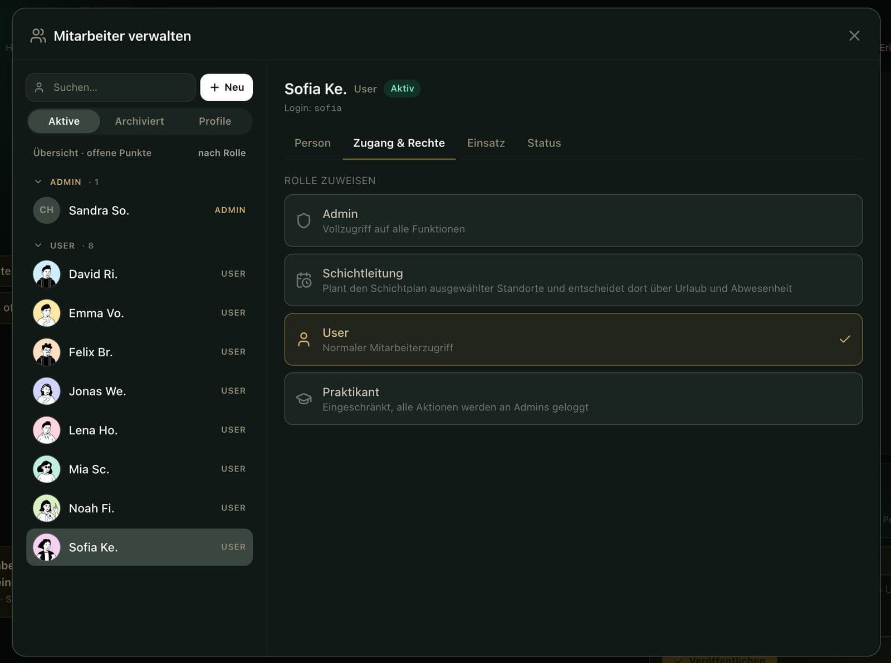Click the calendar-clock icon on Schichtleitung
891x663 pixels.
303,280
